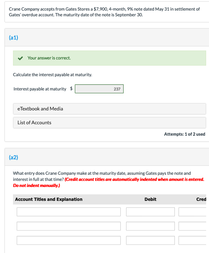The width and height of the screenshot is (209, 253).
Task: Expand the eTextbook and Media section
Action: tap(109, 109)
